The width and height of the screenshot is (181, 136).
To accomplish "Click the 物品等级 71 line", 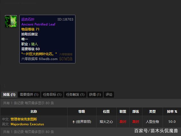I will 30,29.
